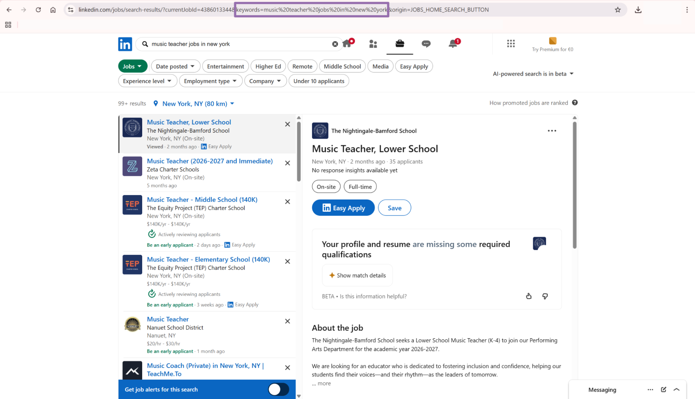Dismiss the Music Teacher, Lower School listing
695x399 pixels.
[x=288, y=124]
